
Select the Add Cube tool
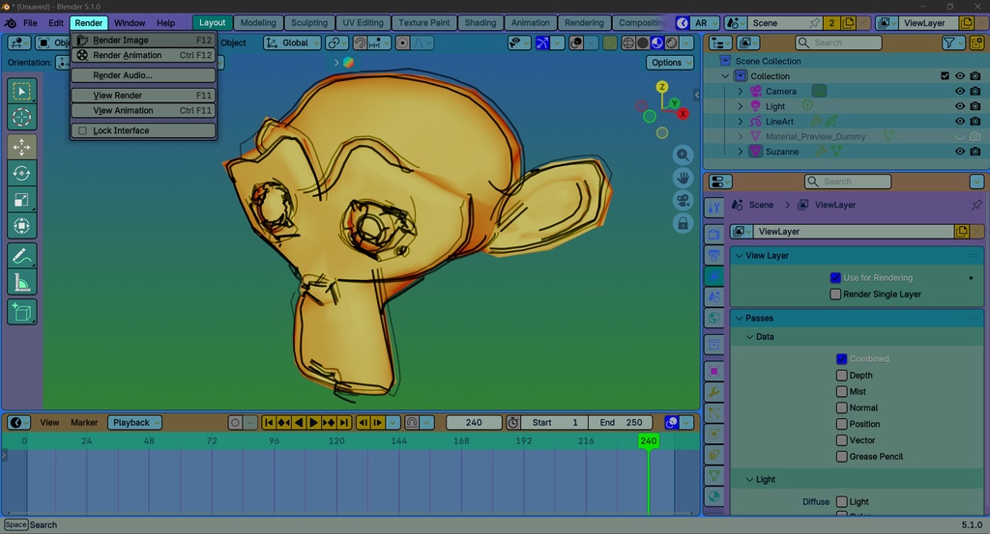pyautogui.click(x=21, y=312)
